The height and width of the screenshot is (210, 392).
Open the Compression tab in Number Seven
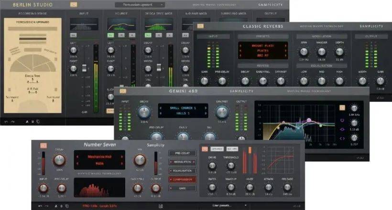[181, 180]
